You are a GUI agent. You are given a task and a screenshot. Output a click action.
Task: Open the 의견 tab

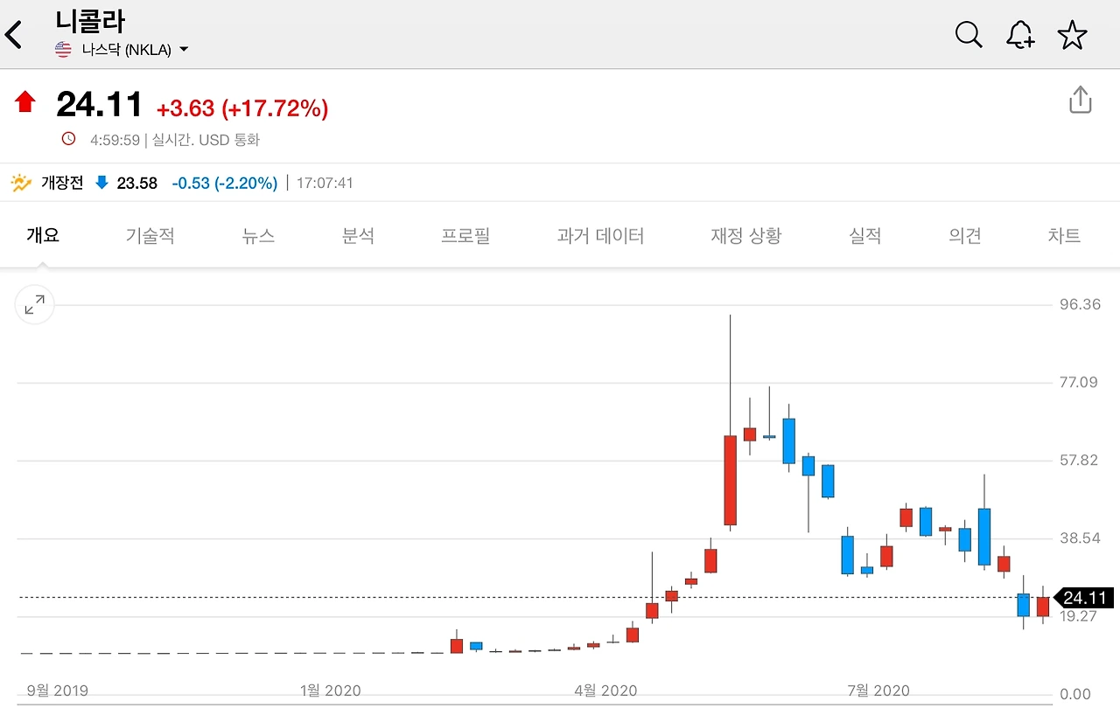pyautogui.click(x=965, y=235)
